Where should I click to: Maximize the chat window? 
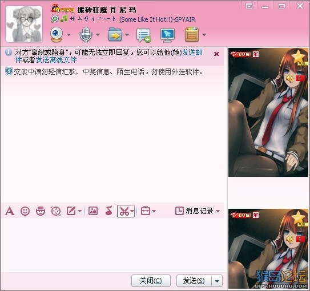281,6
